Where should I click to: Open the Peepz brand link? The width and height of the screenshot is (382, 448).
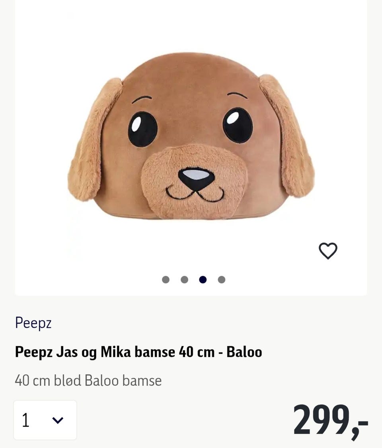[x=33, y=323]
